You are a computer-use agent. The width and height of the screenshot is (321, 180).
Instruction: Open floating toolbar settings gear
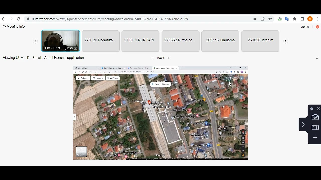click(312, 109)
